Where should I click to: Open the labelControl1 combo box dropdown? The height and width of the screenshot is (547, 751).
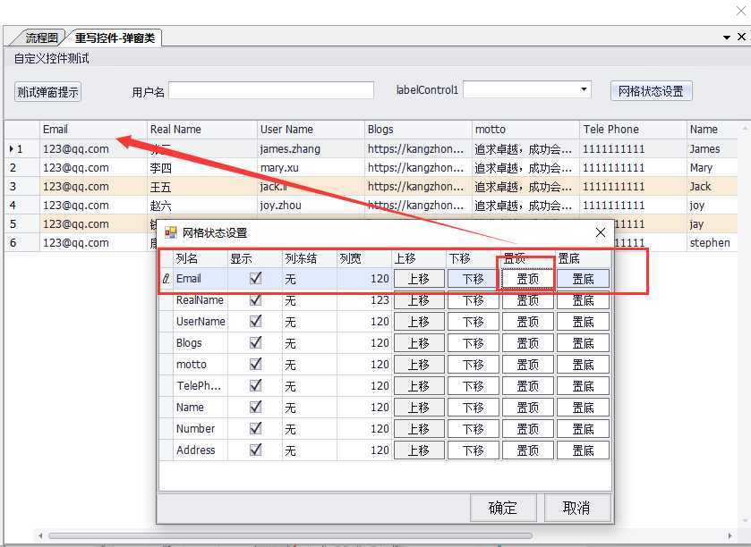pyautogui.click(x=584, y=90)
